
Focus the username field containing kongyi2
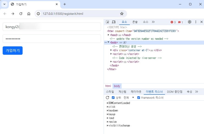tap(52, 27)
